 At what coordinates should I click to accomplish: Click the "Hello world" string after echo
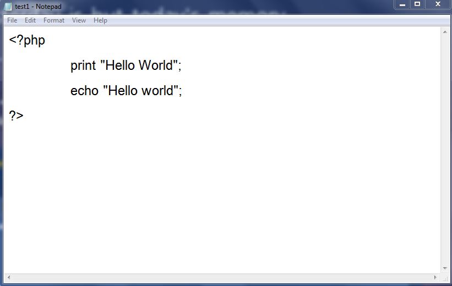[140, 90]
